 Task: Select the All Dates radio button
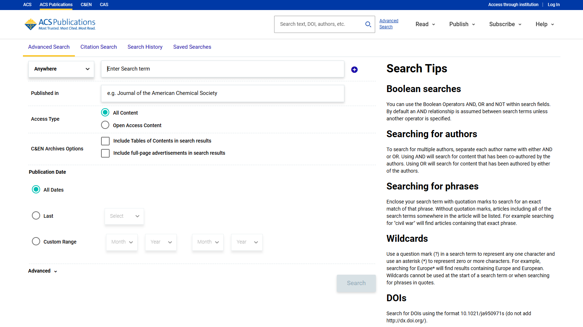click(x=36, y=189)
